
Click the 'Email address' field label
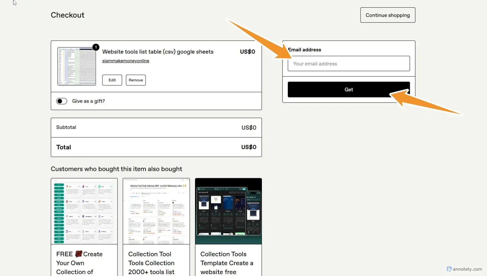(x=304, y=50)
